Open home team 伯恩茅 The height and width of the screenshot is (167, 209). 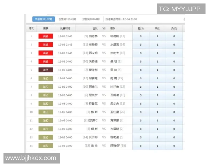pos(93,36)
